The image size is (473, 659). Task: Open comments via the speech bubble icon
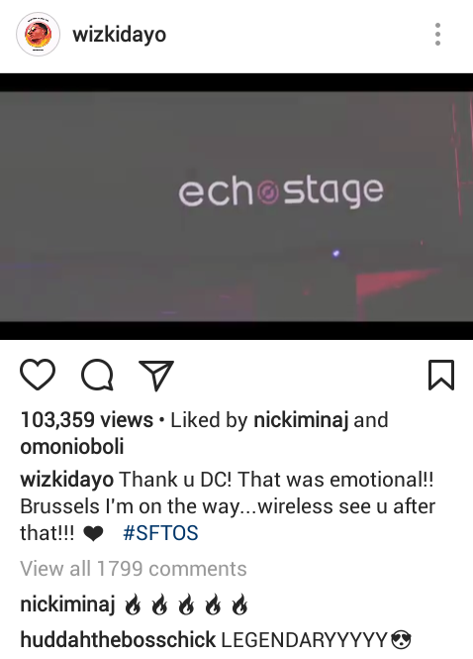(97, 375)
